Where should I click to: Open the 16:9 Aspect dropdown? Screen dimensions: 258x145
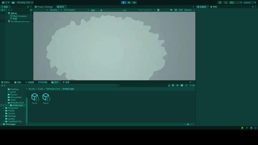(x=76, y=10)
